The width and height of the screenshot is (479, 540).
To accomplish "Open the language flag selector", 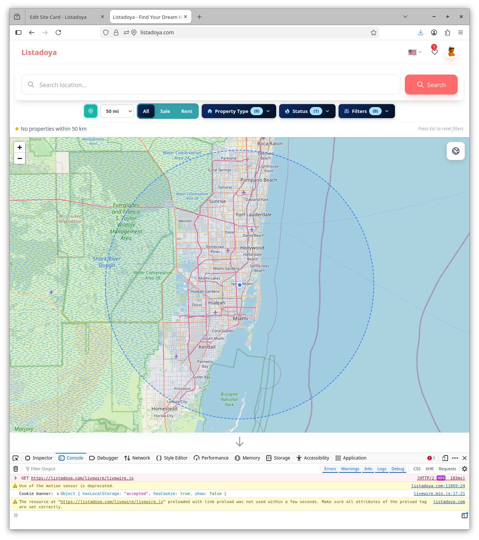I will (x=414, y=52).
